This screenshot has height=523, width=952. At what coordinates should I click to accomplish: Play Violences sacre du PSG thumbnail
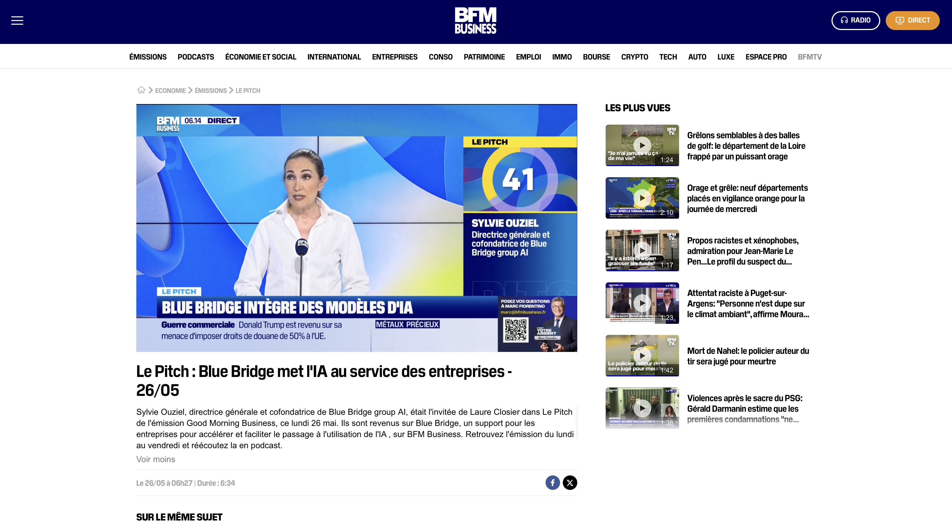tap(642, 408)
